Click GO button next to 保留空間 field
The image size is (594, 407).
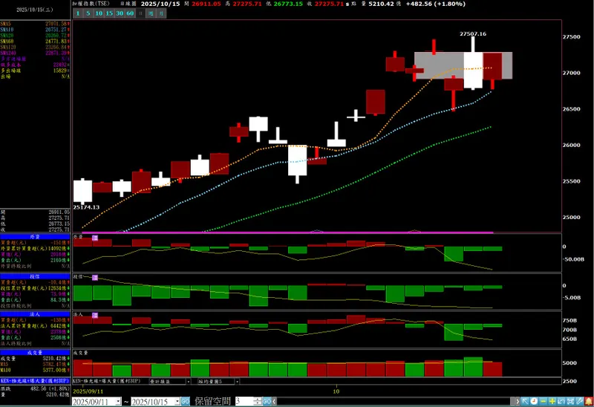(x=267, y=401)
